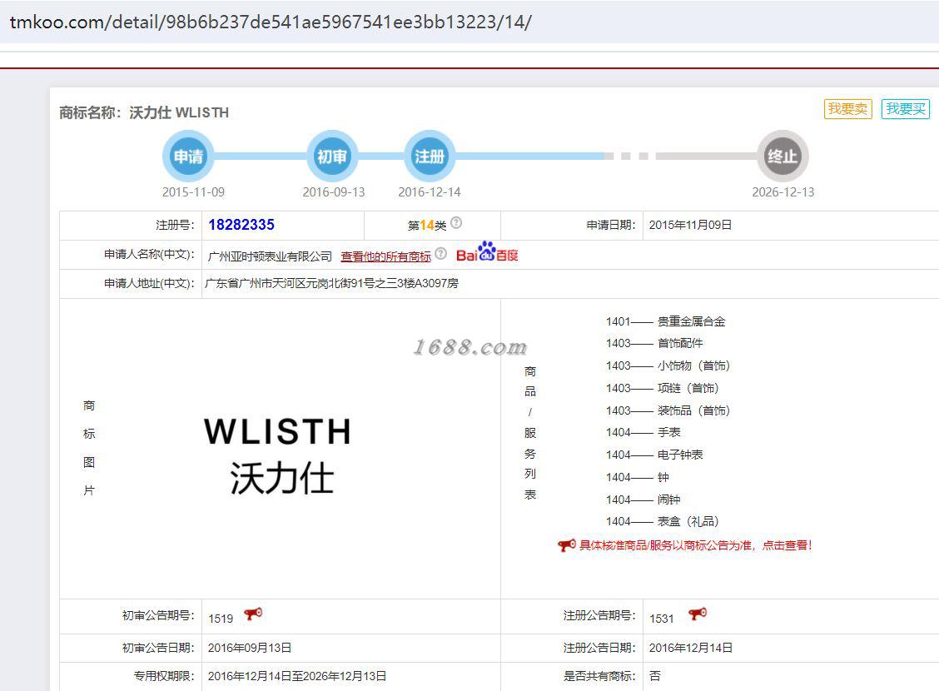Select the 终止 timeline stage circle
The height and width of the screenshot is (691, 939).
(782, 157)
